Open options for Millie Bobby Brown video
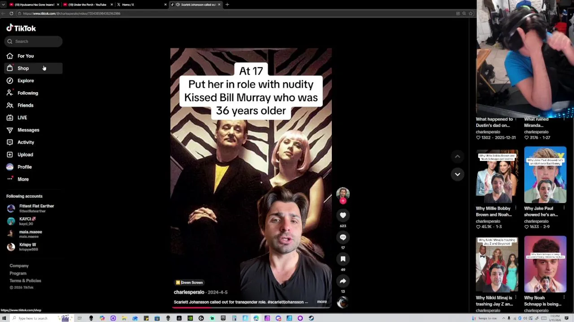The width and height of the screenshot is (574, 322). pos(516,208)
